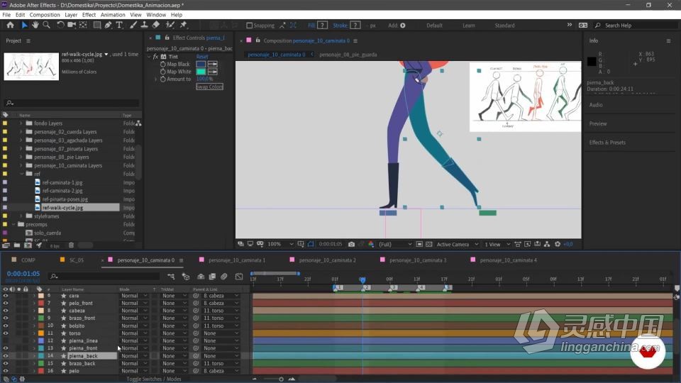Select the Rotation tool
The image size is (681, 383).
(60, 26)
